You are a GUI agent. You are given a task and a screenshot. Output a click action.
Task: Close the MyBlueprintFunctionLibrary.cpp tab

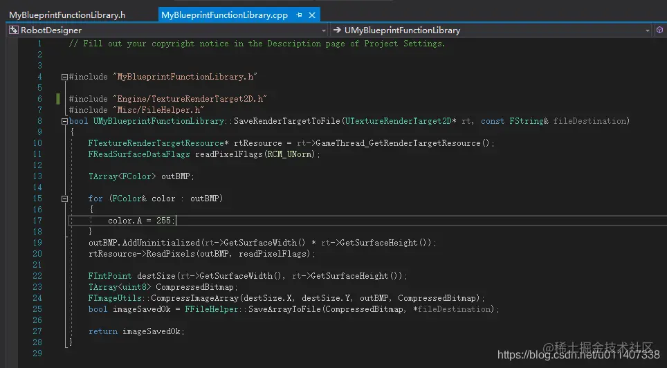(312, 15)
